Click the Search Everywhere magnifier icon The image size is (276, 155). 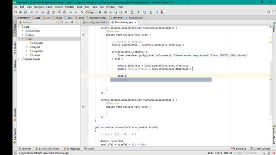(x=269, y=12)
